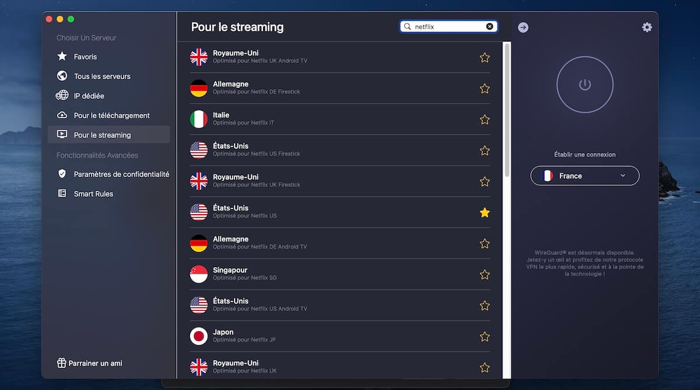
Task: Click the power connect button
Action: (x=584, y=84)
